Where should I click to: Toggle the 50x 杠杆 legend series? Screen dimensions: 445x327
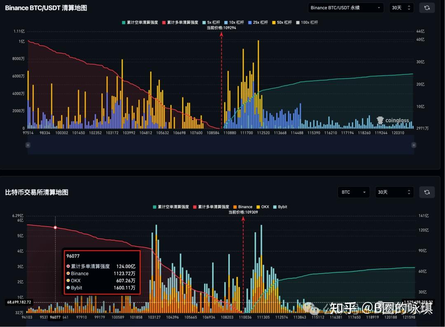[x=282, y=22]
